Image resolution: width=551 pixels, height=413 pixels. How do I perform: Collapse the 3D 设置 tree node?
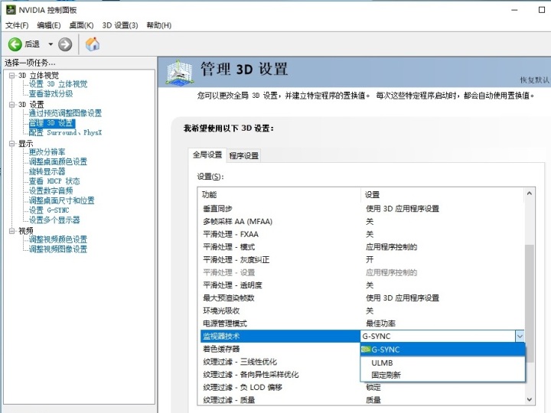click(12, 105)
